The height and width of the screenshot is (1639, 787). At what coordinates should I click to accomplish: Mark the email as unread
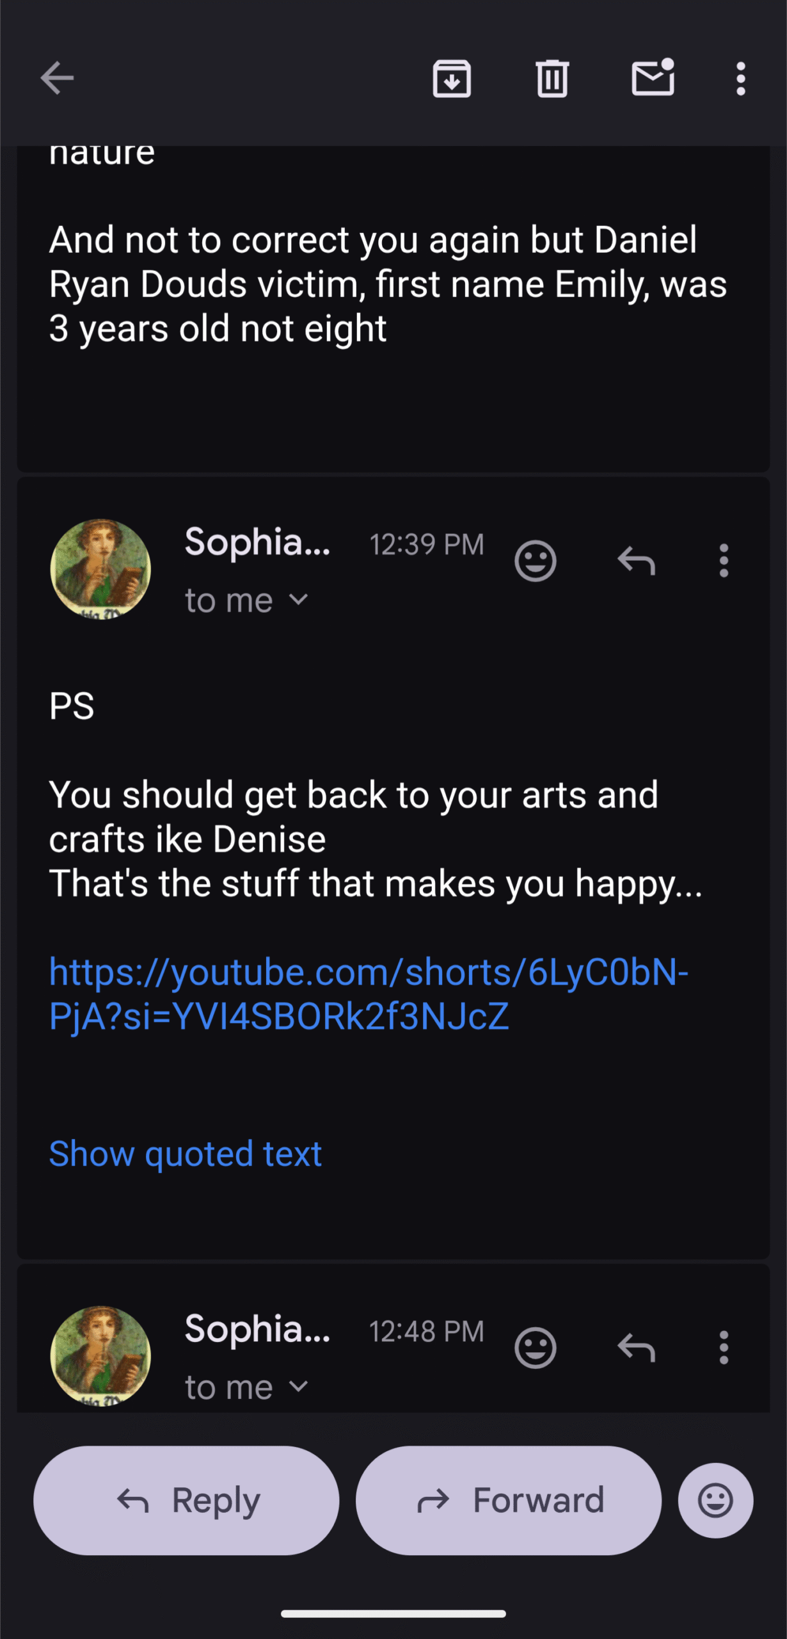(653, 78)
